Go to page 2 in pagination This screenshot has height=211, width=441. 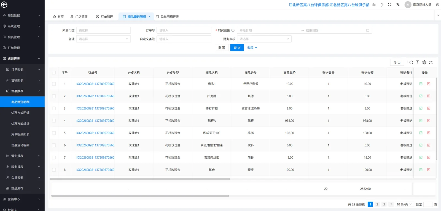click(x=377, y=204)
